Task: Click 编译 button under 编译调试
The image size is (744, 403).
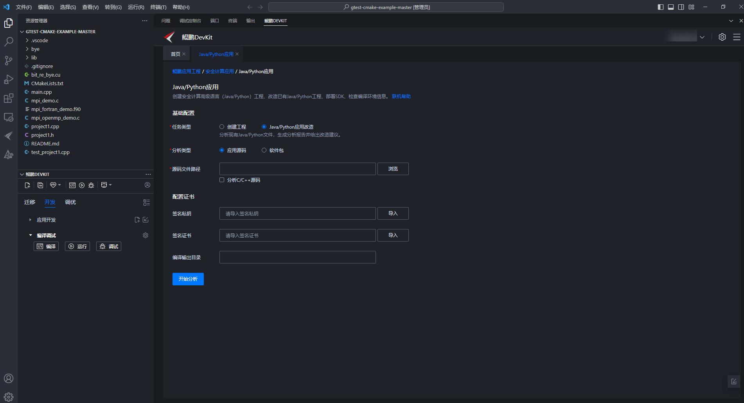Action: (46, 246)
